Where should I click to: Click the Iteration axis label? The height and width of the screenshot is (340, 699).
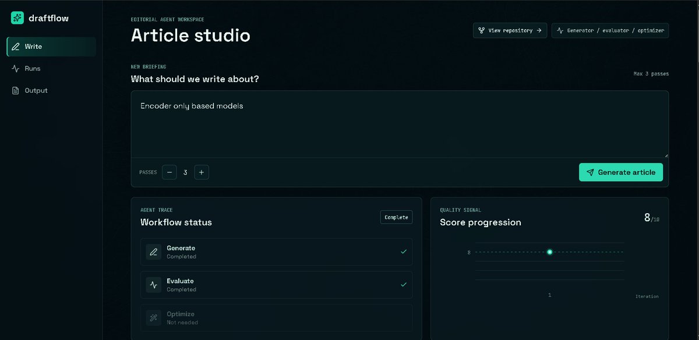point(647,296)
